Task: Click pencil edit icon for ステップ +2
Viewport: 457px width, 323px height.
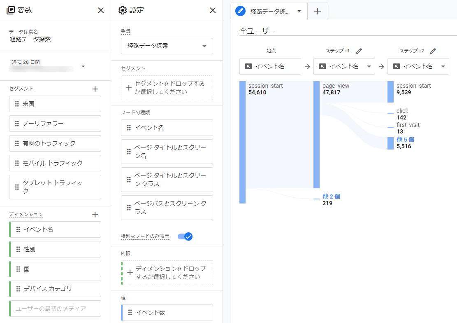Action: [x=433, y=51]
